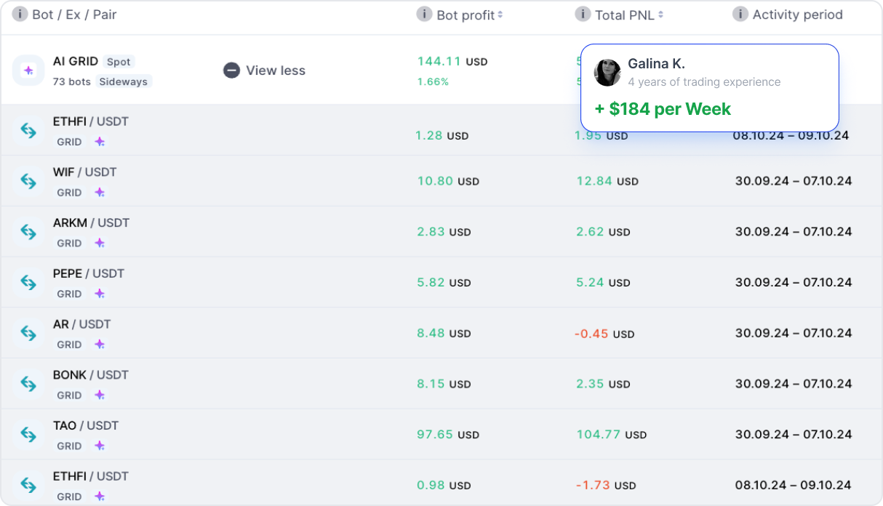Click the exchange icon in the PEPE / USDT row

[28, 282]
